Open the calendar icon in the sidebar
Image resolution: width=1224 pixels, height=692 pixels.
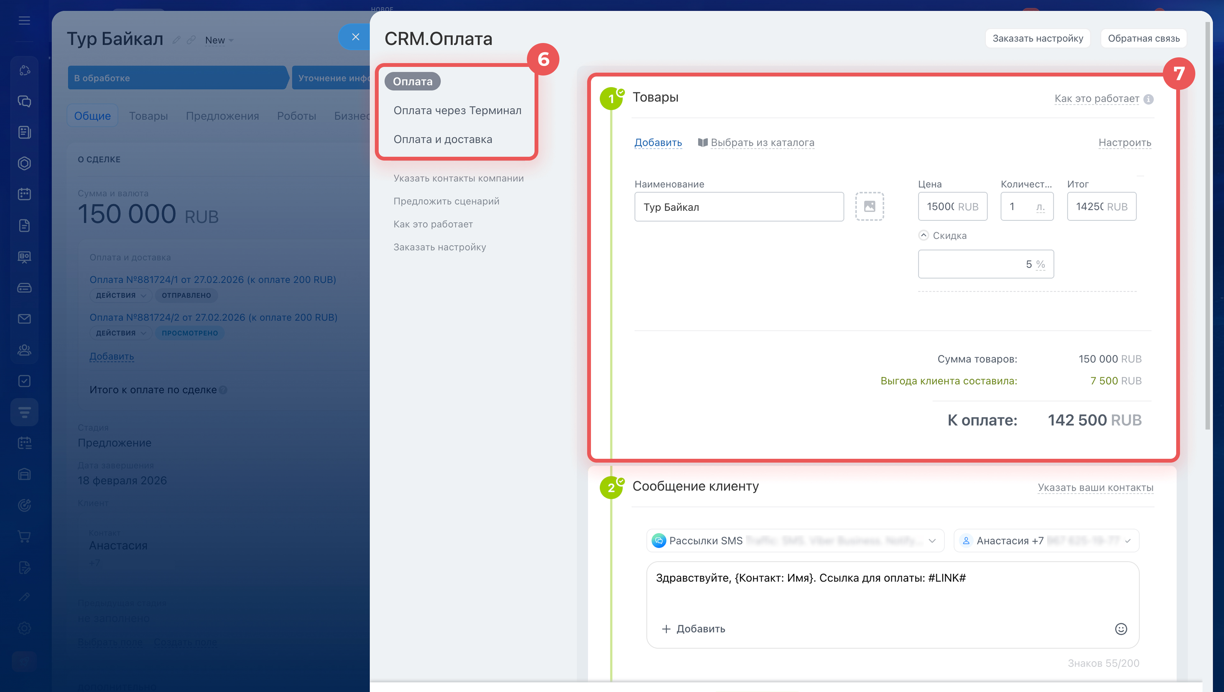click(x=24, y=194)
